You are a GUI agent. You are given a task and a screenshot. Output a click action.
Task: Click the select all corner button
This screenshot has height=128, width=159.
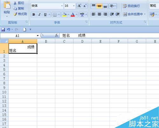pos(4,41)
